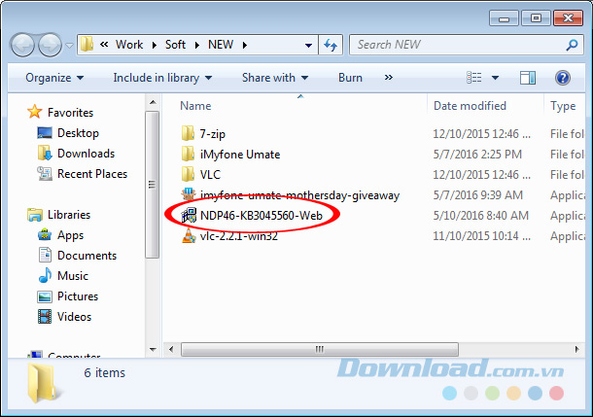Click the Help question mark icon
Image resolution: width=593 pixels, height=417 pixels.
[563, 78]
